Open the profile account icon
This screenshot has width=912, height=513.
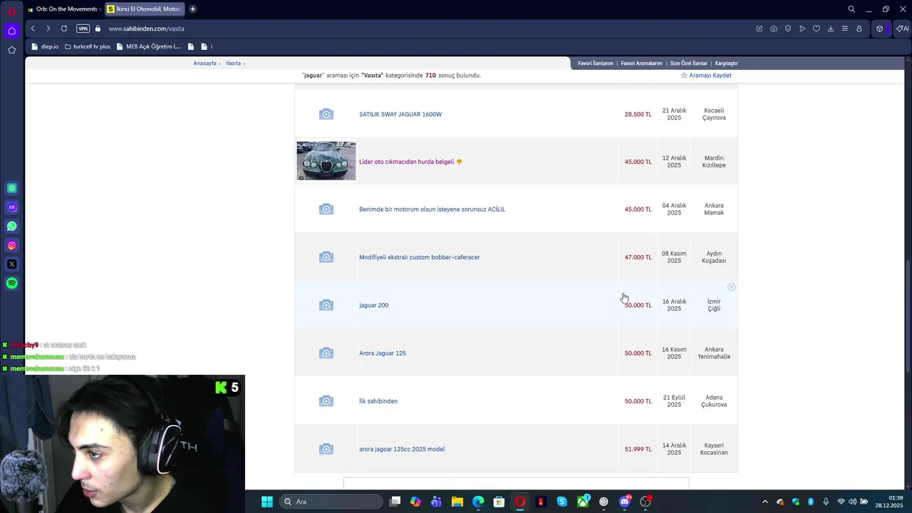click(x=859, y=28)
